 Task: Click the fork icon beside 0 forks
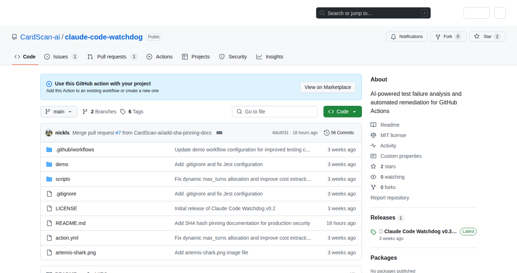click(x=373, y=187)
